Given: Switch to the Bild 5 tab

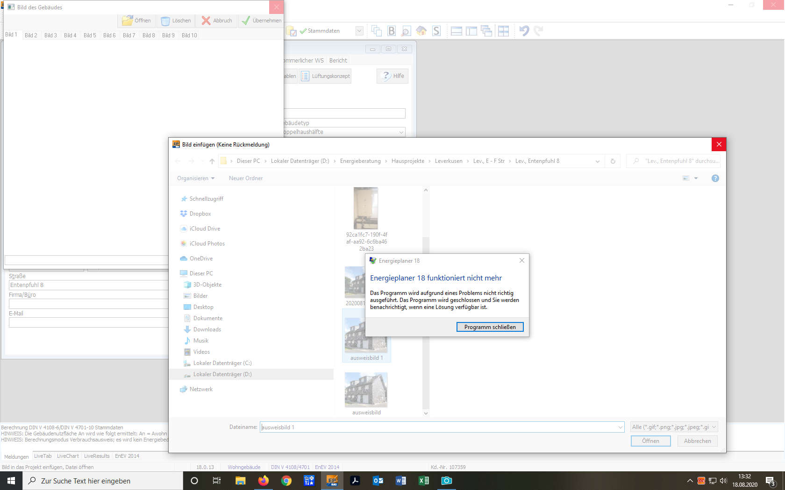Looking at the screenshot, I should point(90,35).
